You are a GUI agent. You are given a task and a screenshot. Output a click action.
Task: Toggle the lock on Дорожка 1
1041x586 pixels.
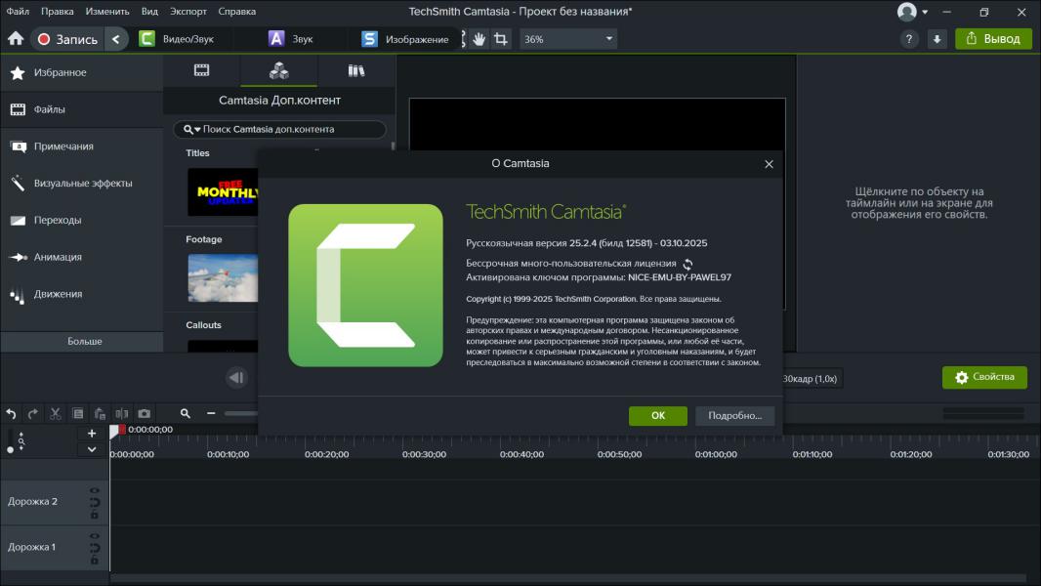(x=95, y=560)
